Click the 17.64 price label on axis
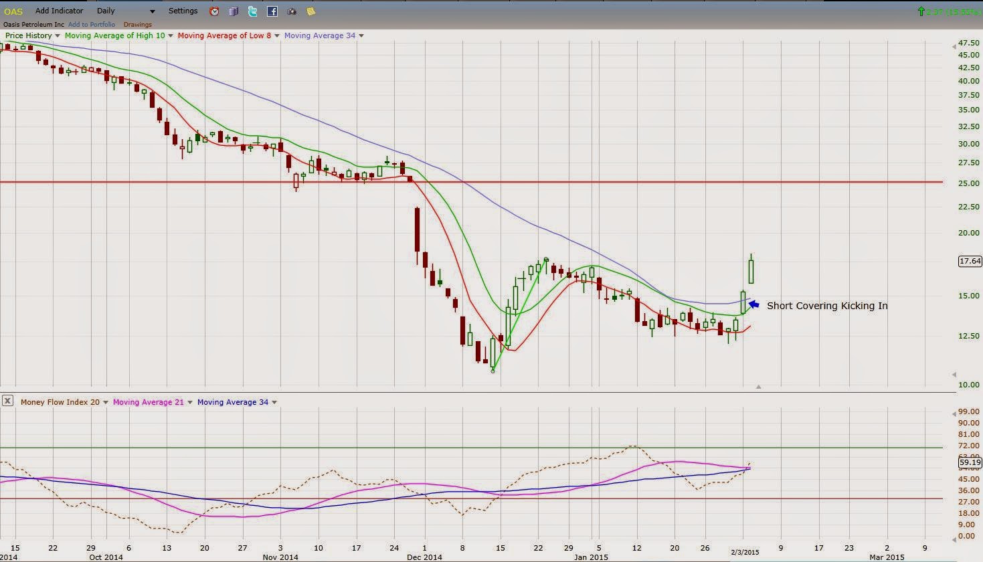983x562 pixels. pyautogui.click(x=970, y=261)
